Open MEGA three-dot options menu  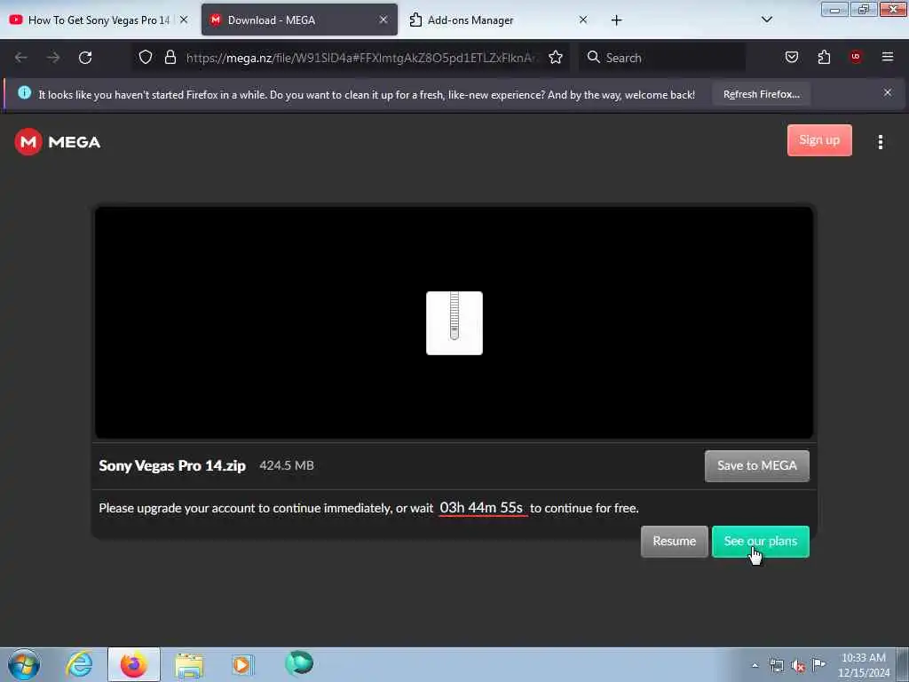pyautogui.click(x=880, y=142)
